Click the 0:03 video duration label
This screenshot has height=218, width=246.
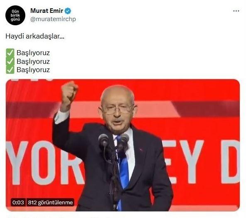pos(18,203)
